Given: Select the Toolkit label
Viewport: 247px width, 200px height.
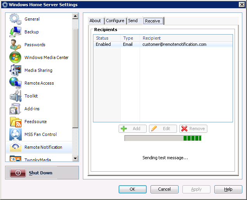Looking at the screenshot, I should pos(31,96).
